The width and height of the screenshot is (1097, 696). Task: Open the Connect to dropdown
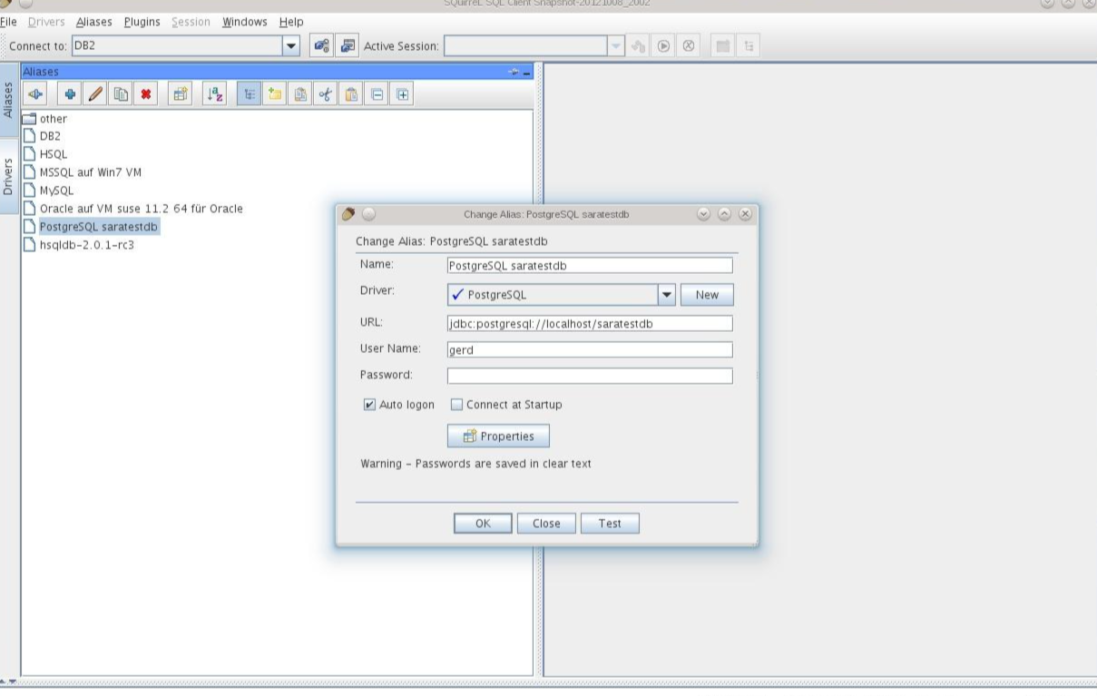tap(291, 45)
